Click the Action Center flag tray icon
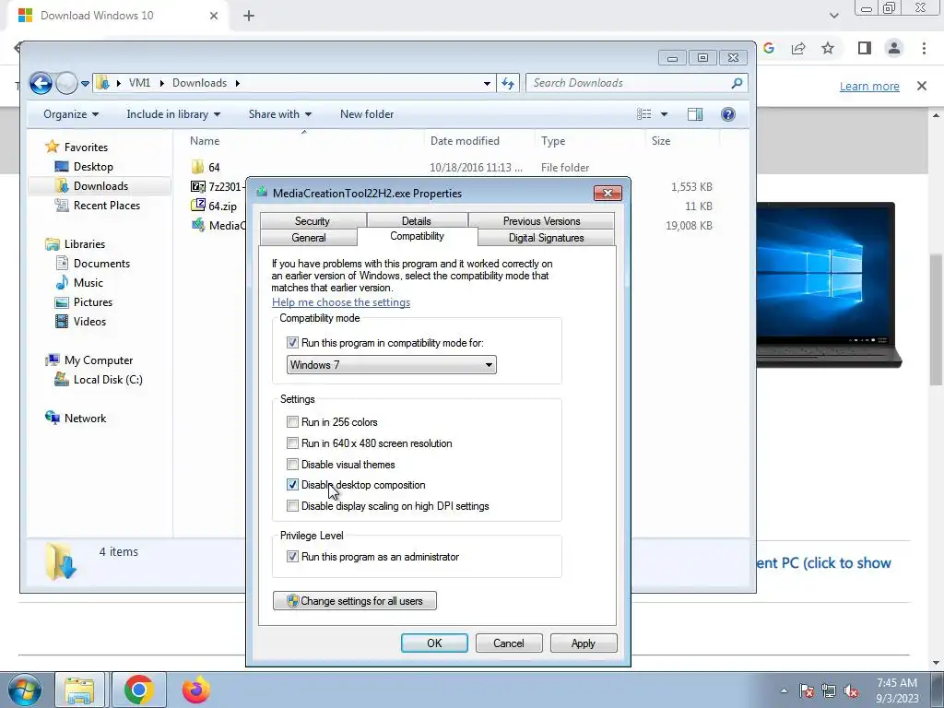The height and width of the screenshot is (708, 944). [807, 690]
